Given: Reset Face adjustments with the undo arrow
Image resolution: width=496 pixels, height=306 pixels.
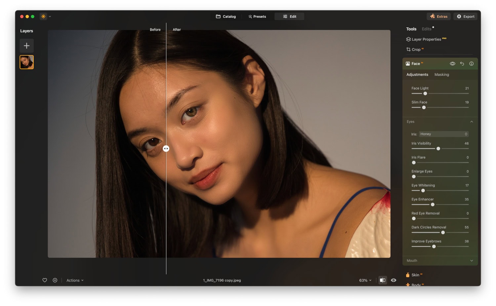Looking at the screenshot, I should [x=462, y=63].
